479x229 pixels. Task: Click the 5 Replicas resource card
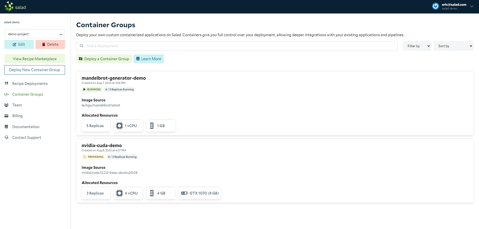[96, 126]
